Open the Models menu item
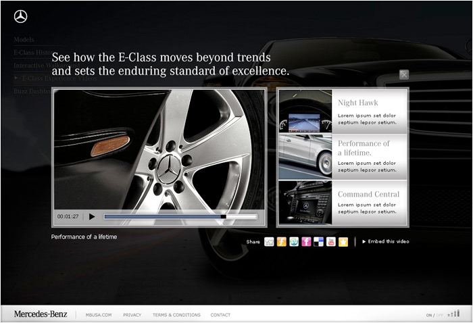Image resolution: width=473 pixels, height=323 pixels. click(x=24, y=39)
